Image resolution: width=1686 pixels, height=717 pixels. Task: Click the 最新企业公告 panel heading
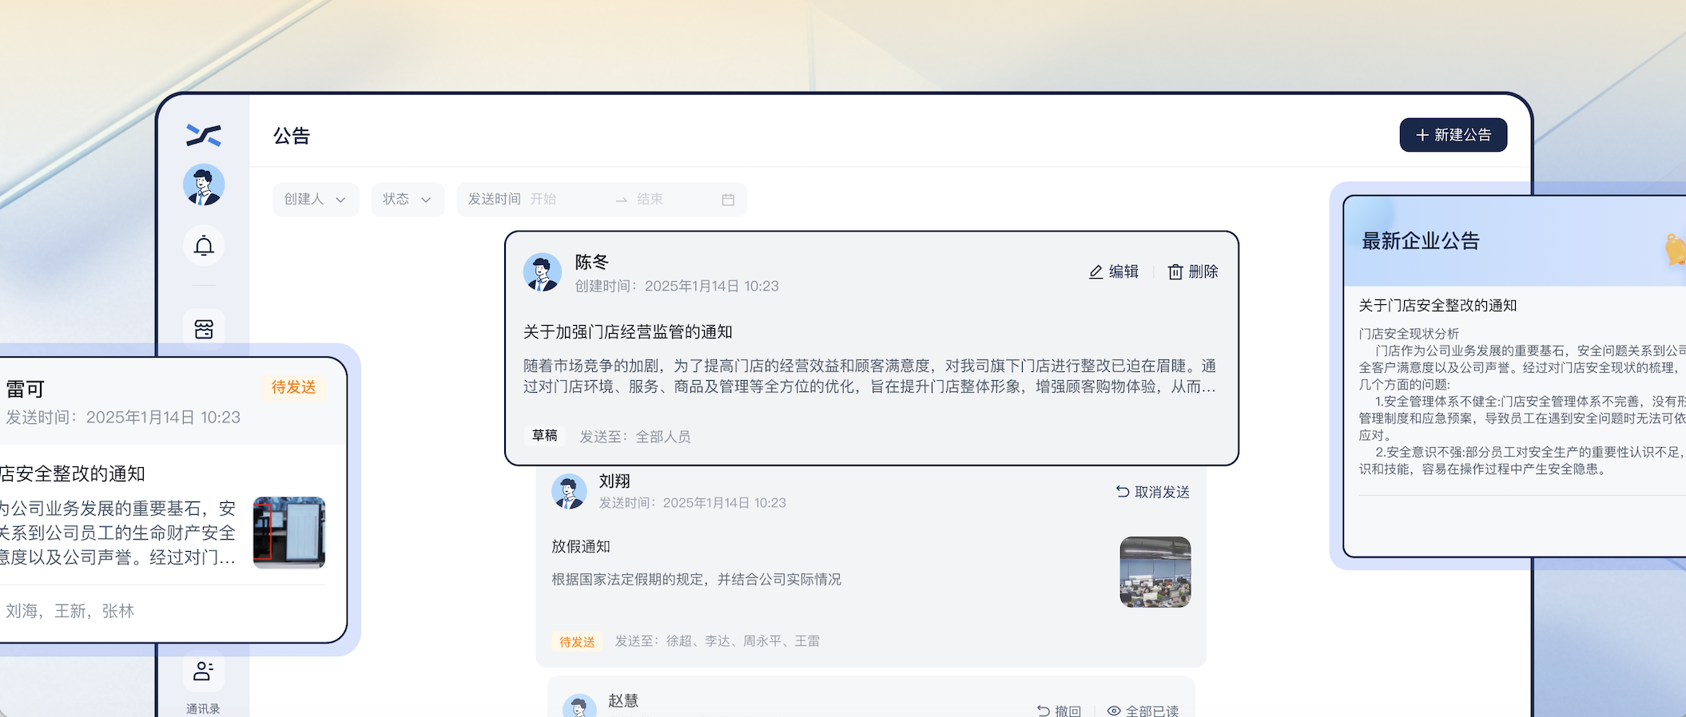tap(1421, 241)
